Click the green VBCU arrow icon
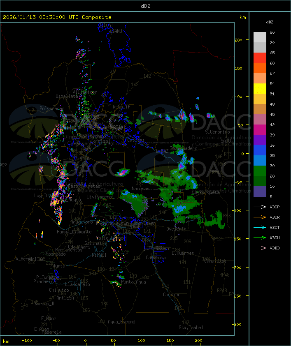 click(x=260, y=238)
